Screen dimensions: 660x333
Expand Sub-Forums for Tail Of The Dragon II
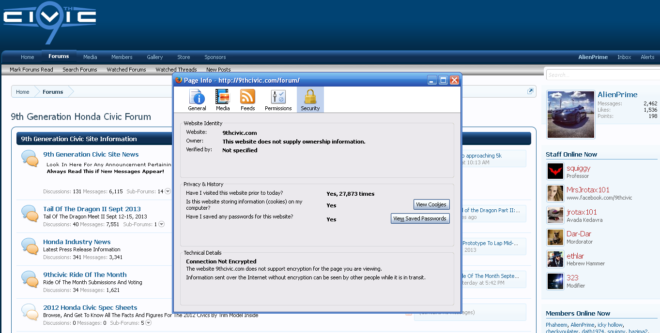(162, 224)
